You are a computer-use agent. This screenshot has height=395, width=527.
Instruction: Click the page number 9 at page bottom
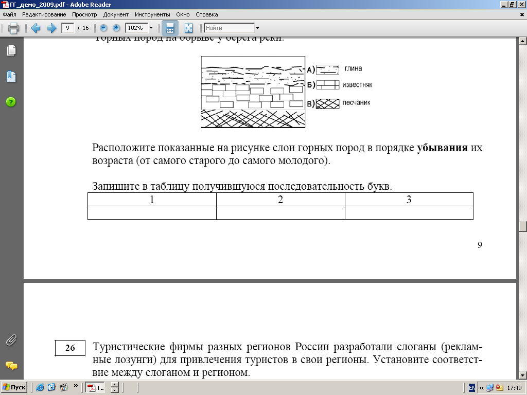pos(480,245)
